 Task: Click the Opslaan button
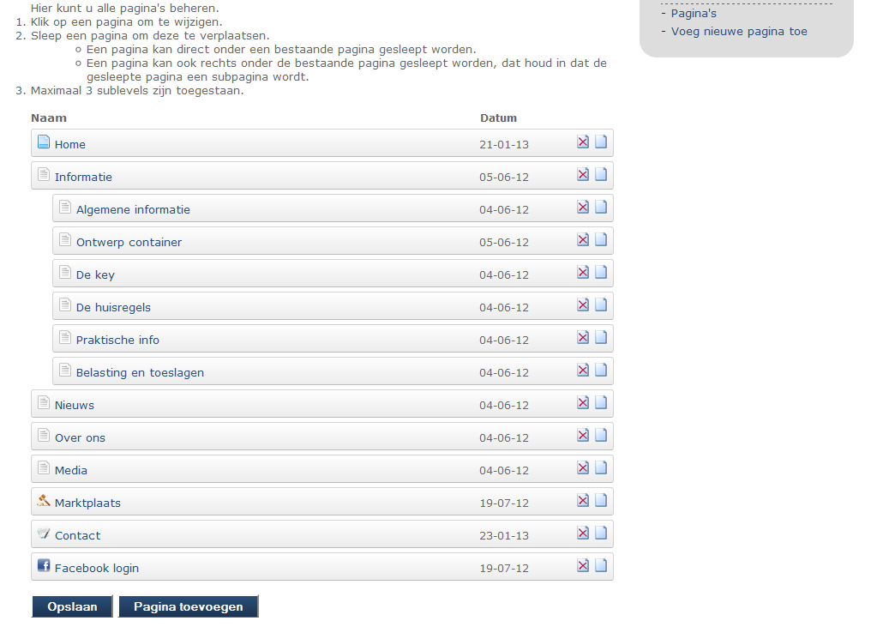72,607
